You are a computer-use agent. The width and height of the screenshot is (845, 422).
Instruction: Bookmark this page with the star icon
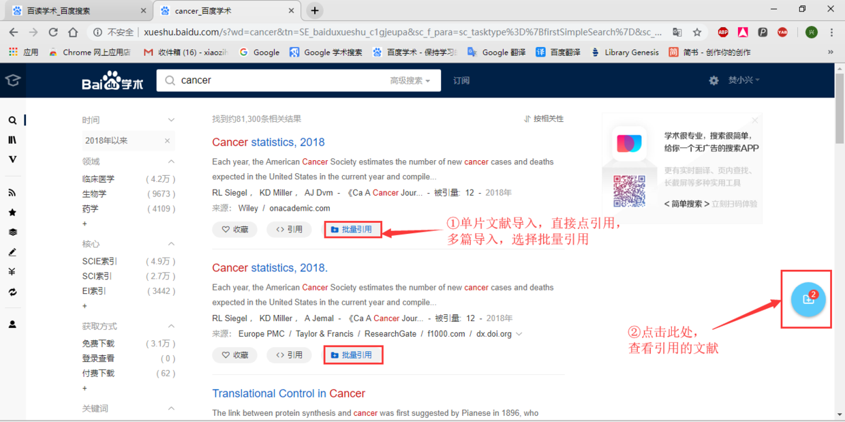pyautogui.click(x=697, y=32)
